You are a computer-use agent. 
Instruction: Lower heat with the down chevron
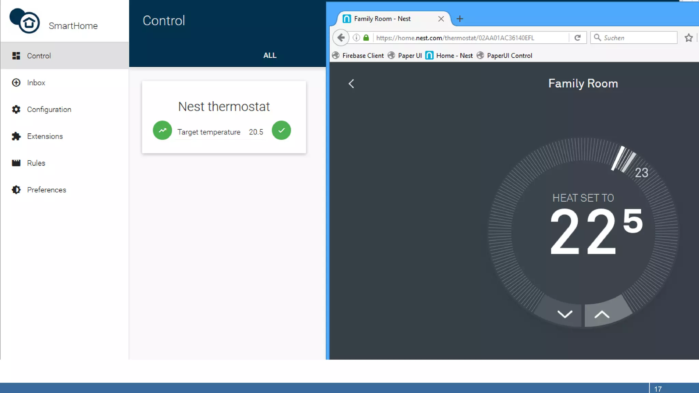pos(565,314)
